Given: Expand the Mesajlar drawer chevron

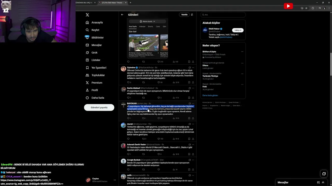Looking at the screenshot, I should pyautogui.click(x=323, y=182).
